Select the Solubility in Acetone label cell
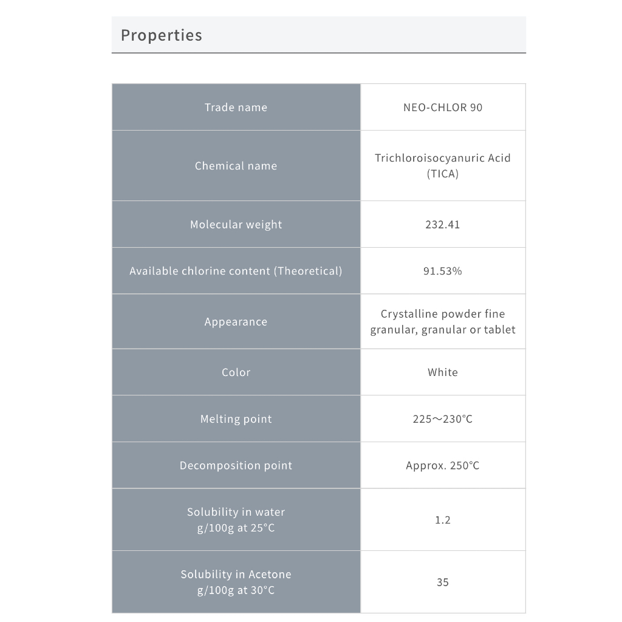This screenshot has height=622, width=622. 236,582
